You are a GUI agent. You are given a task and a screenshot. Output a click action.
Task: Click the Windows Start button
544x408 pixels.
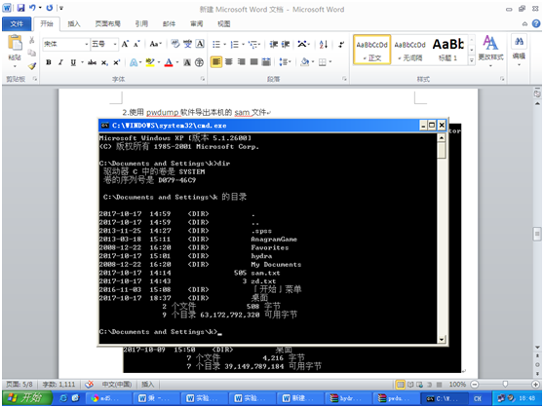pyautogui.click(x=26, y=398)
